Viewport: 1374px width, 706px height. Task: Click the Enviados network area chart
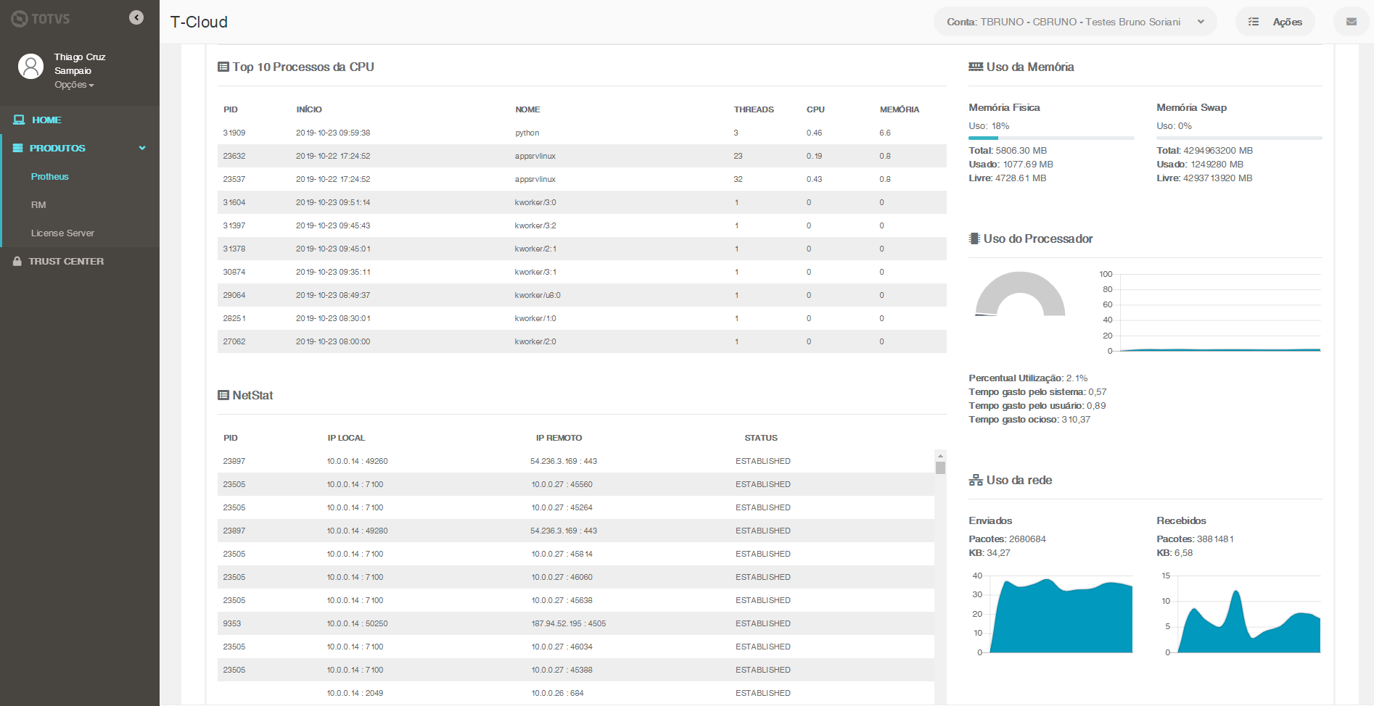pyautogui.click(x=1061, y=615)
